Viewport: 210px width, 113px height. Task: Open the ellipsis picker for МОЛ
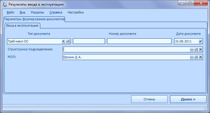point(192,57)
